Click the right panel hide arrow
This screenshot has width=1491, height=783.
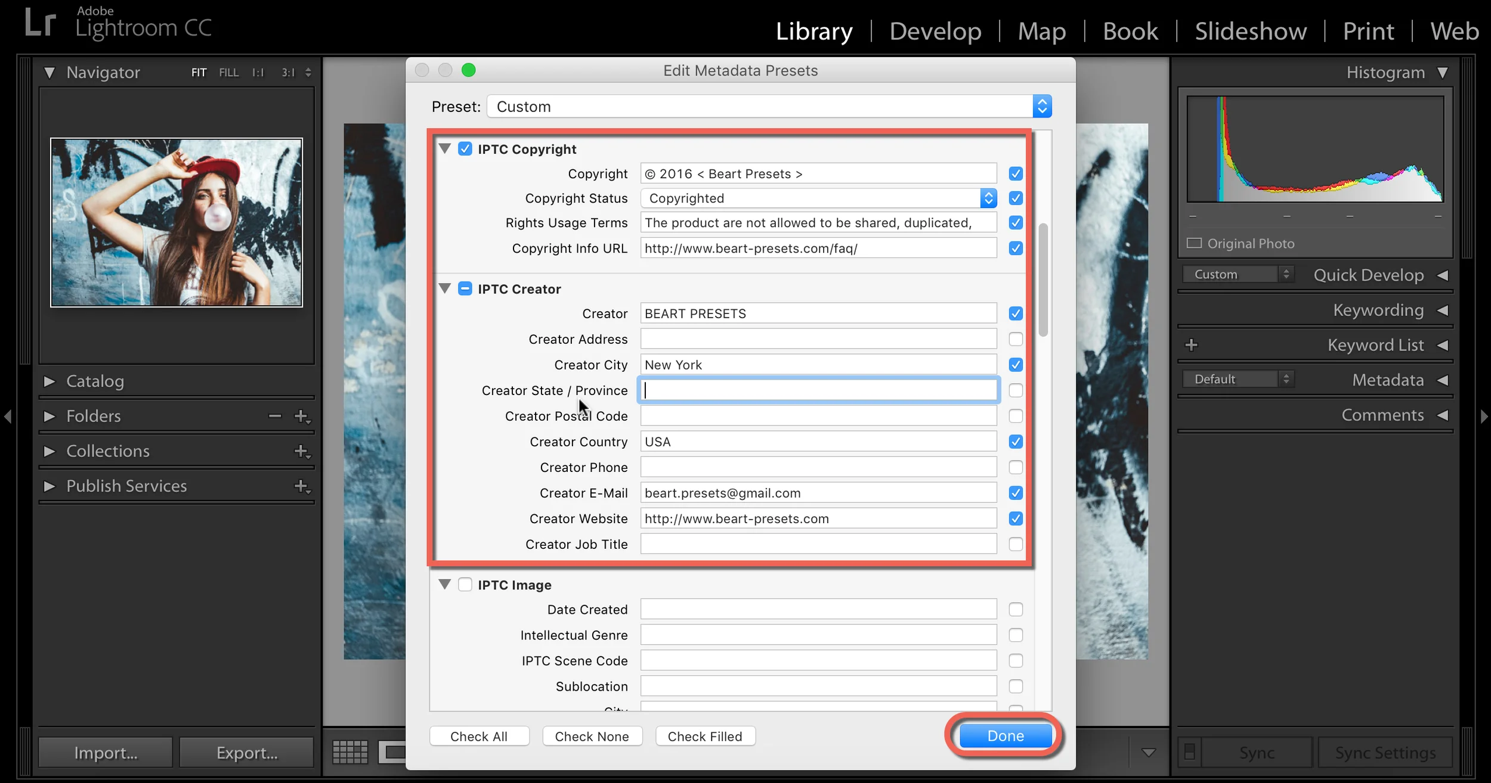click(1484, 416)
